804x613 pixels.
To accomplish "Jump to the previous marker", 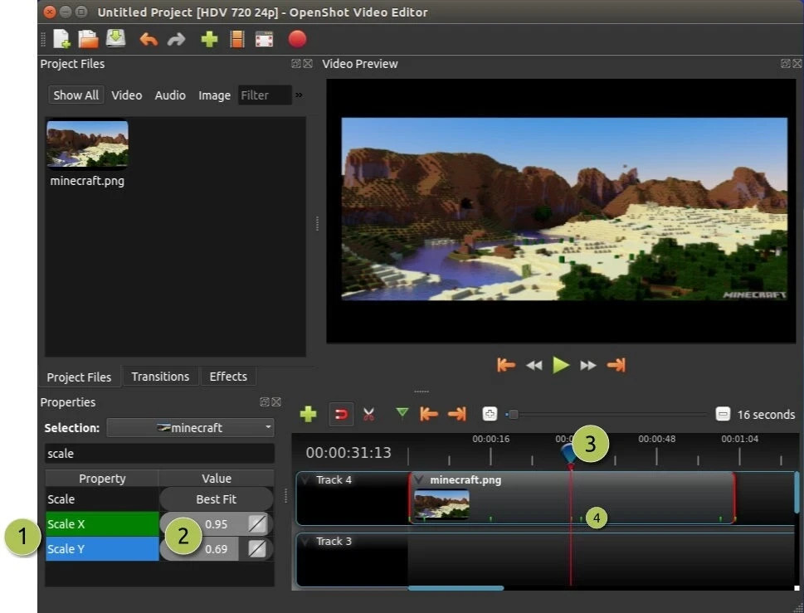I will pos(428,414).
